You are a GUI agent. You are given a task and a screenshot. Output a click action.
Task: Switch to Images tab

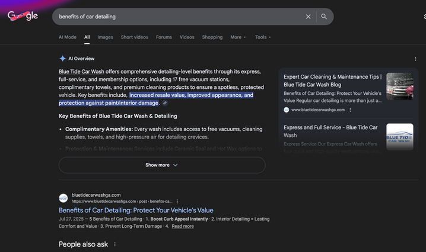click(x=105, y=37)
